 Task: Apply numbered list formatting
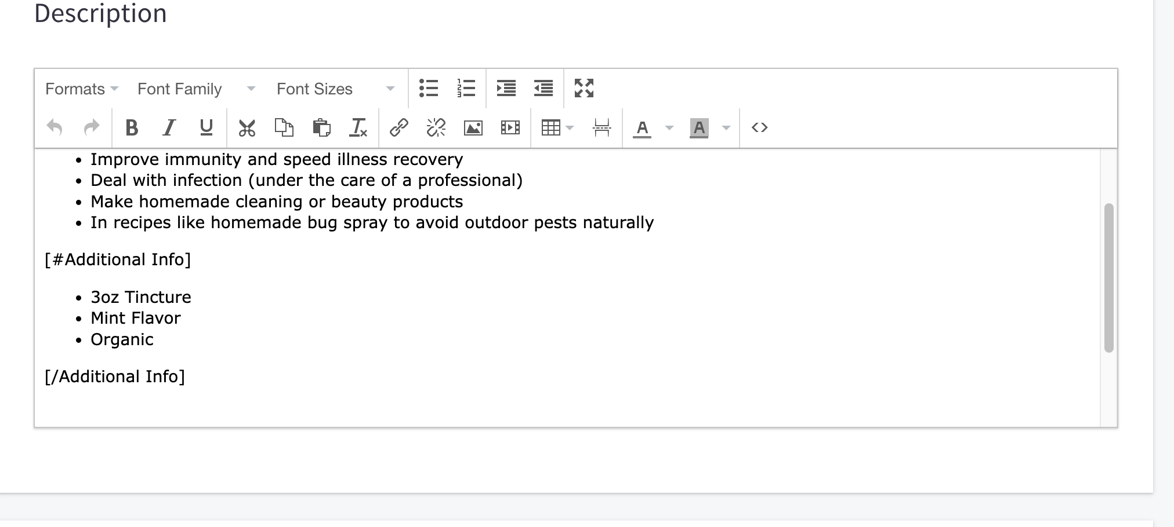coord(466,89)
